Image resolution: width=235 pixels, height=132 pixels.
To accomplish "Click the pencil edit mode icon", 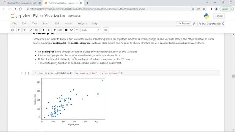I will tap(194, 23).
